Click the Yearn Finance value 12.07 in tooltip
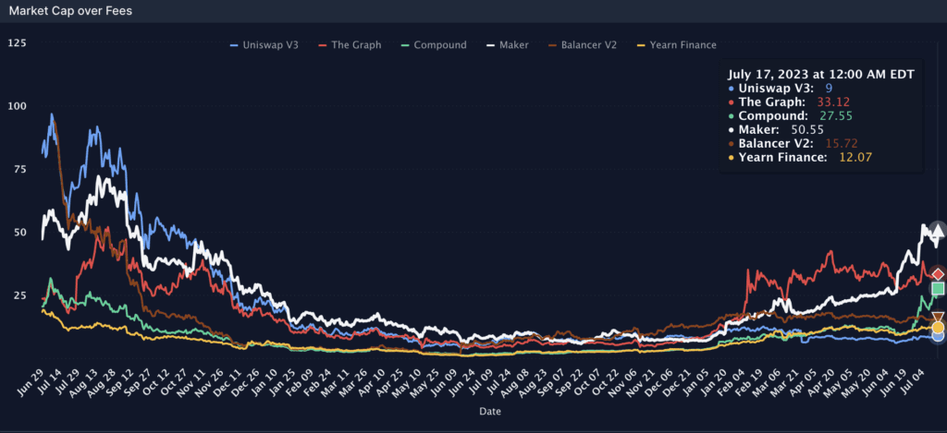947x433 pixels. pyautogui.click(x=855, y=157)
